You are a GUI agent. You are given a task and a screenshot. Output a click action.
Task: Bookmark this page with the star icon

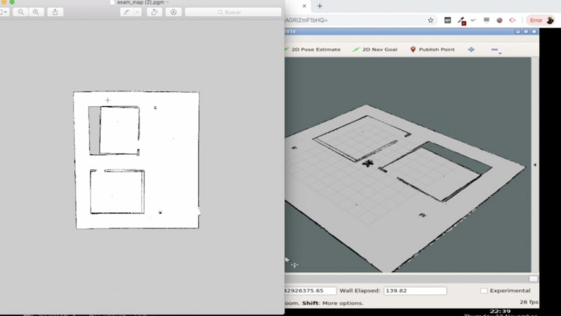[x=430, y=20]
